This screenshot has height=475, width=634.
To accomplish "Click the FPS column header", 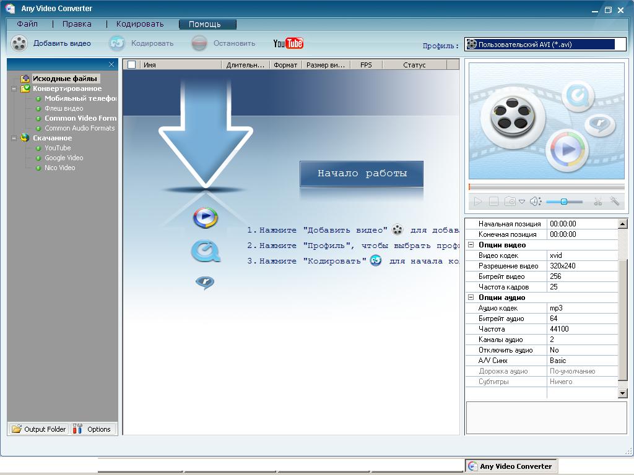I will coord(366,64).
